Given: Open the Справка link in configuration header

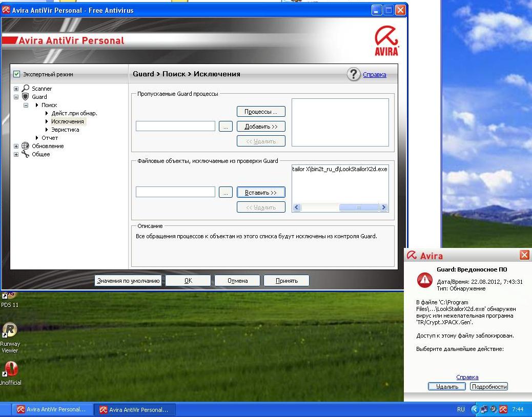Looking at the screenshot, I should pyautogui.click(x=375, y=75).
